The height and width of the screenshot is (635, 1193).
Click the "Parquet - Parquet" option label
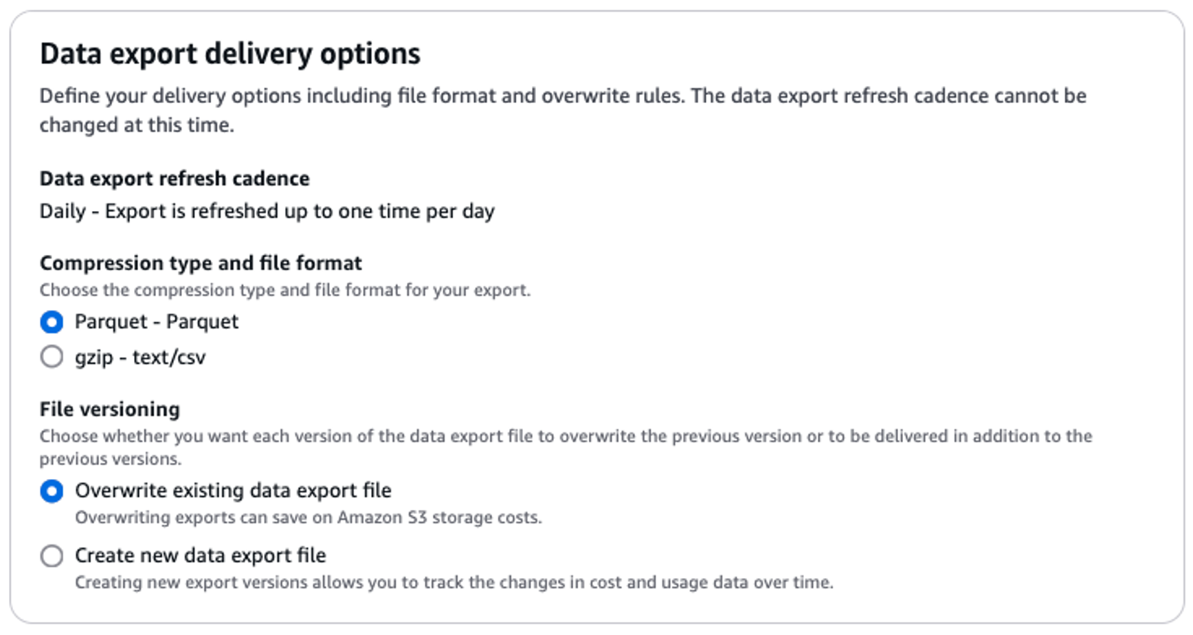(x=157, y=322)
